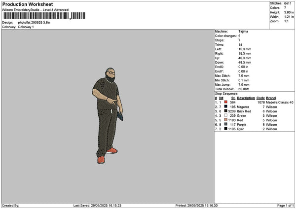The image size is (296, 209).
Task: Click the 'EndY:' label
Action: pyautogui.click(x=220, y=71)
